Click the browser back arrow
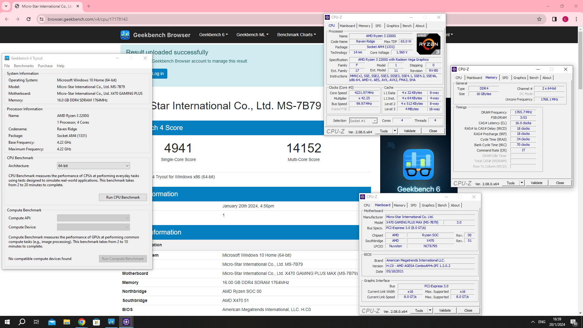Screen dimensions: 583x328 coord(7,19)
